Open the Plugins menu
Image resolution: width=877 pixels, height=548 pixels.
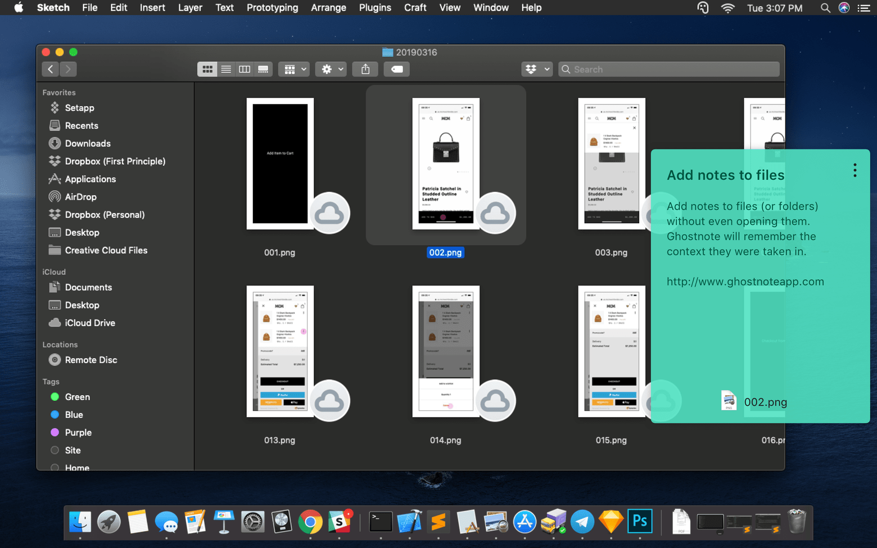(x=374, y=8)
